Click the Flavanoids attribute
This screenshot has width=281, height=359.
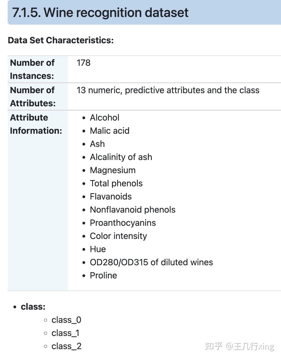click(x=111, y=196)
